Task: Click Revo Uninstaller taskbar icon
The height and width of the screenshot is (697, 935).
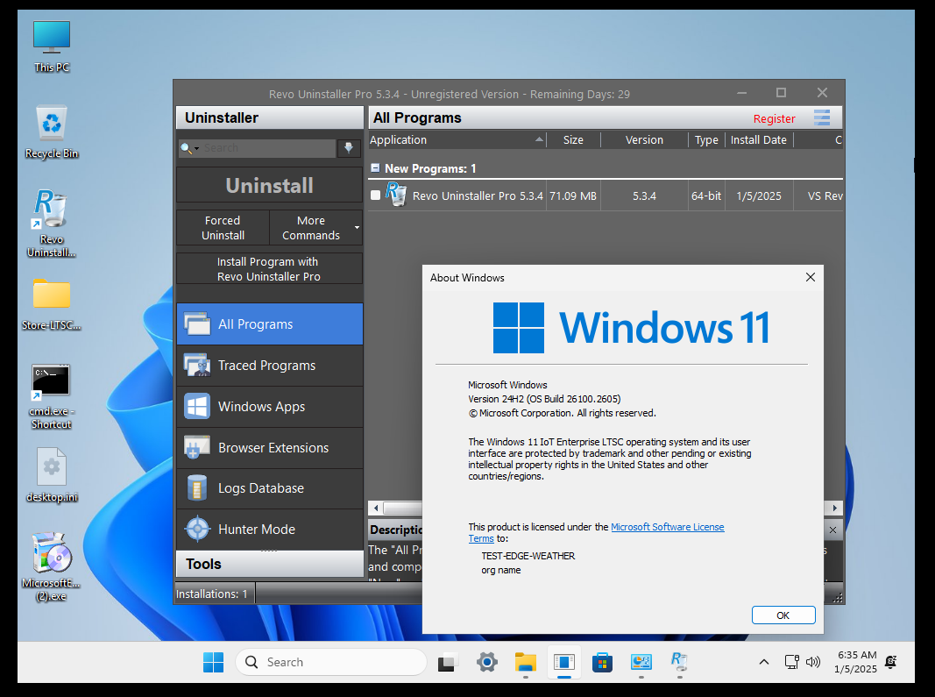Action: point(679,663)
